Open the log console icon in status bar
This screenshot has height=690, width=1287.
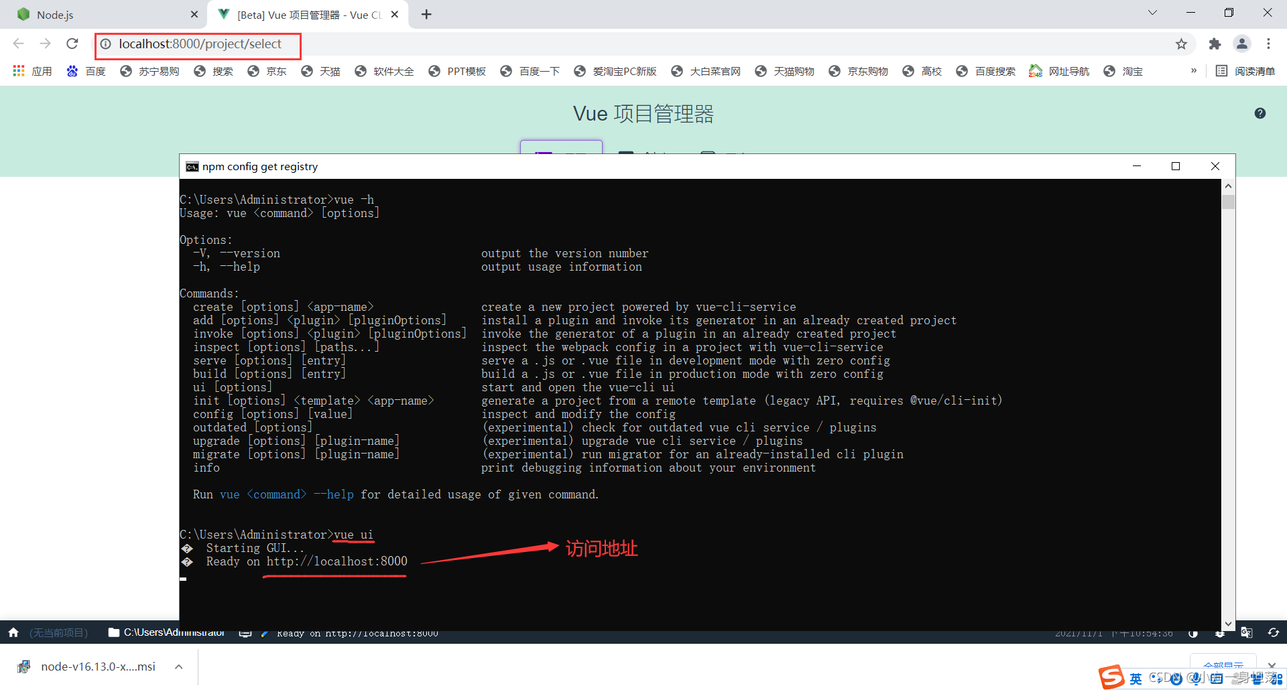[245, 633]
